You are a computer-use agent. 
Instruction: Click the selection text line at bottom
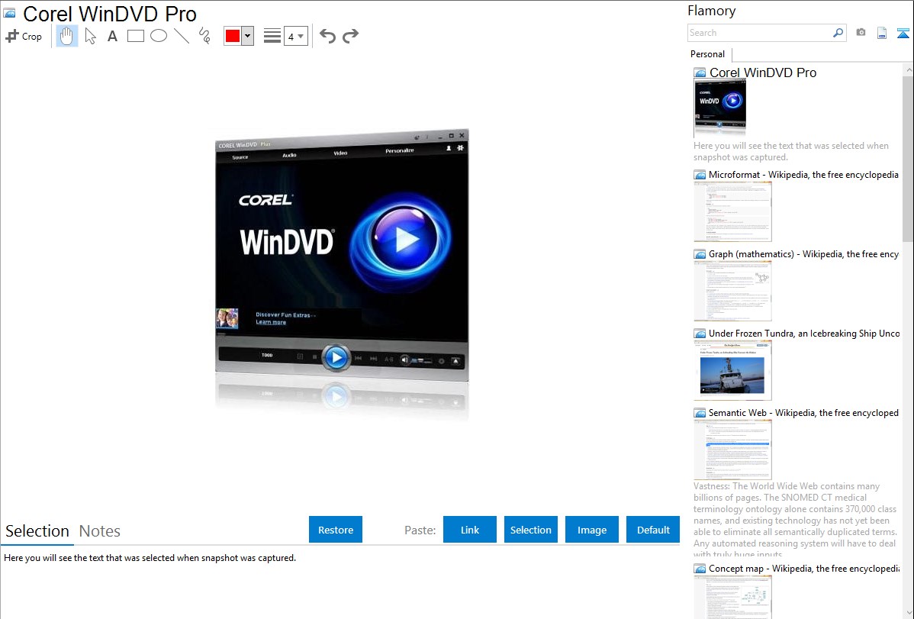pos(150,558)
